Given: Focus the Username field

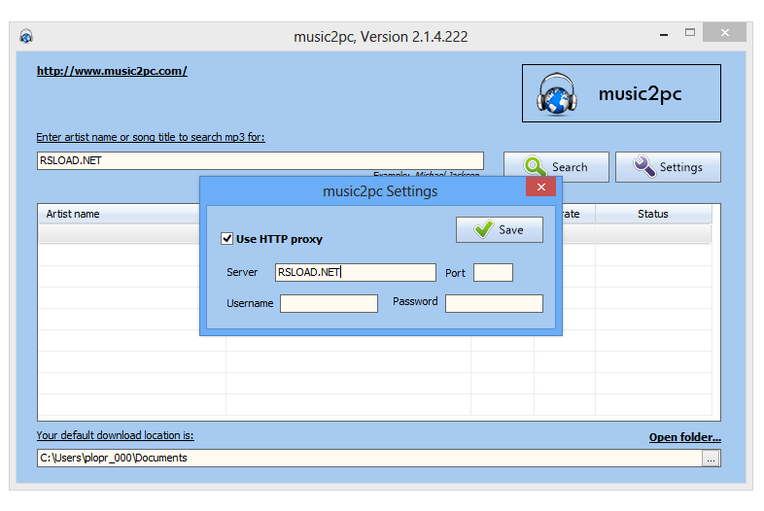Looking at the screenshot, I should pos(329,303).
